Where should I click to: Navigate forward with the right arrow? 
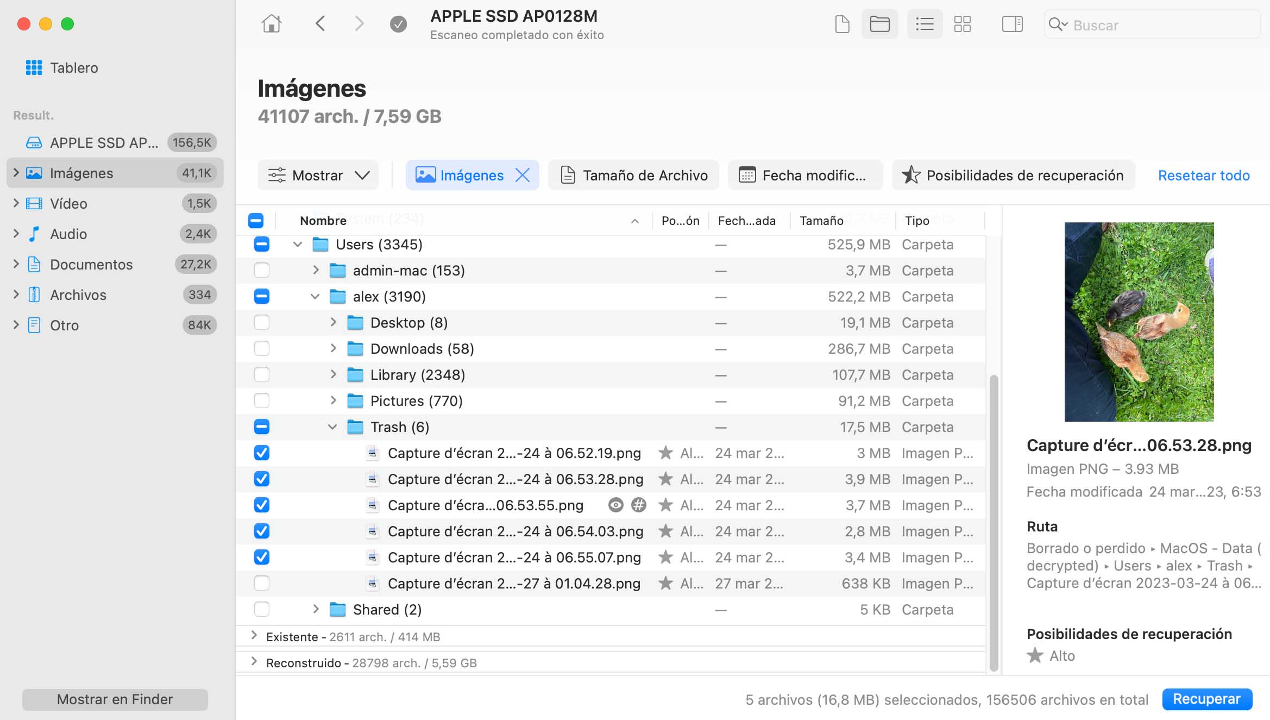(359, 24)
